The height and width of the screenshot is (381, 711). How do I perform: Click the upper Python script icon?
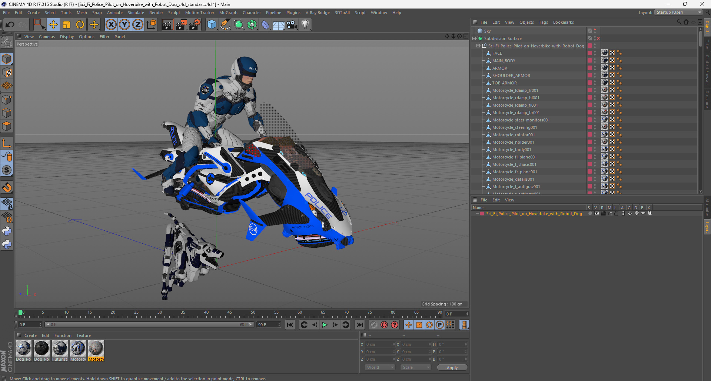pyautogui.click(x=7, y=231)
